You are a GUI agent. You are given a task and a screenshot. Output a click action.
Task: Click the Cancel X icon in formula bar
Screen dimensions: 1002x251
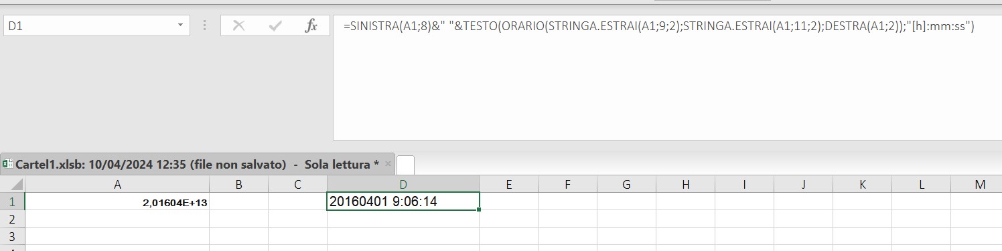pos(238,26)
